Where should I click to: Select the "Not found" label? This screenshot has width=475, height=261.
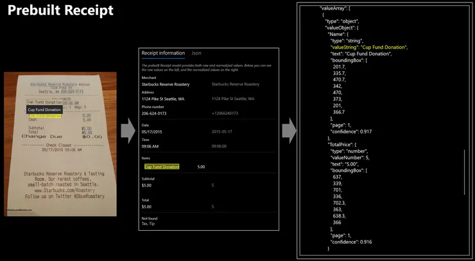150,218
